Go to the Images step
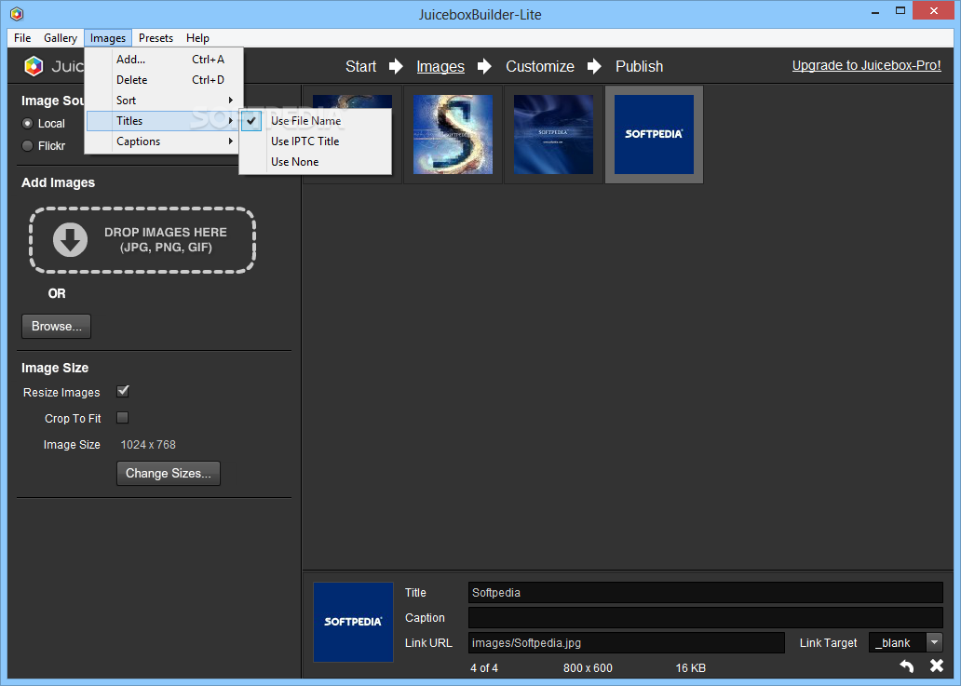The width and height of the screenshot is (961, 686). [440, 66]
